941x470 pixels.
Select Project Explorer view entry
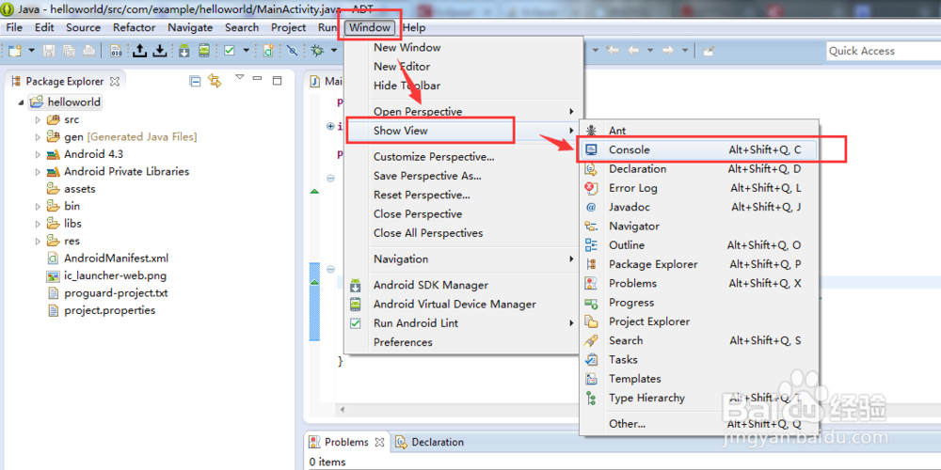pos(699,321)
